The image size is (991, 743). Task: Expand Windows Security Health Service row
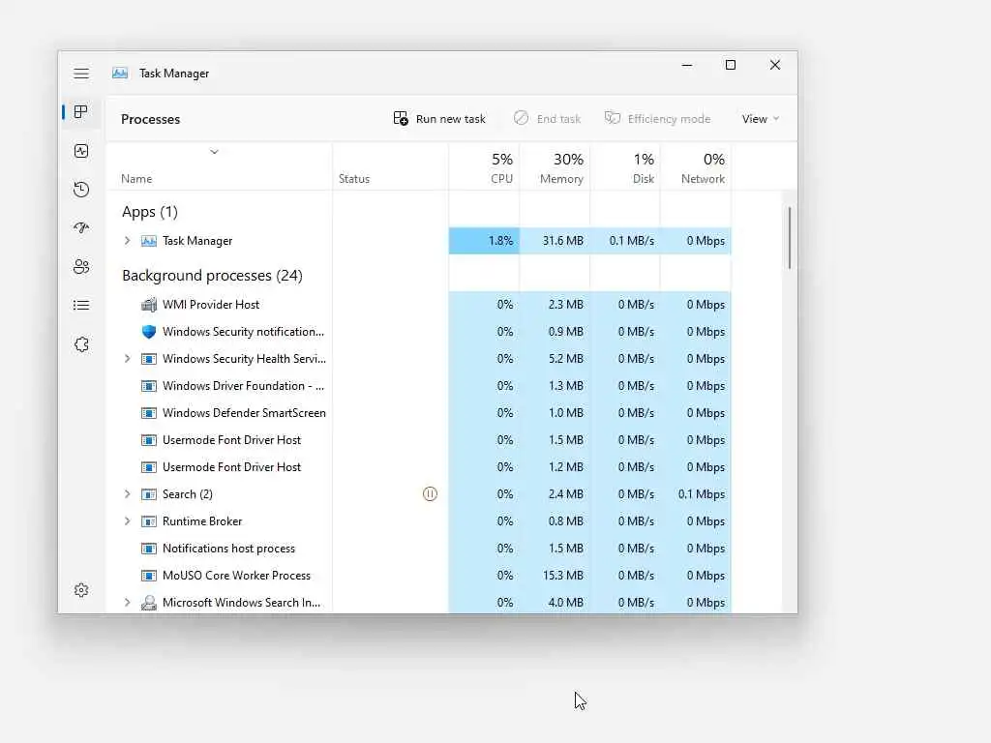[127, 359]
